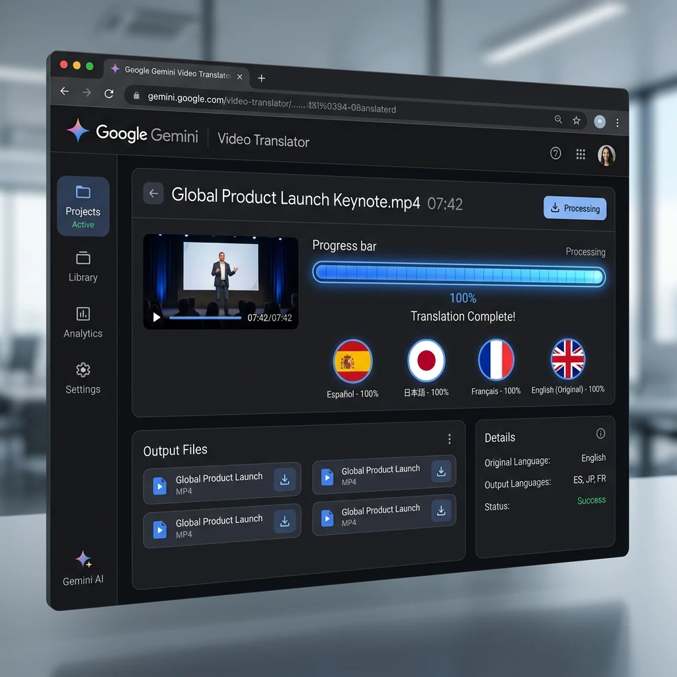Open the browser profile circle icon

click(x=600, y=122)
